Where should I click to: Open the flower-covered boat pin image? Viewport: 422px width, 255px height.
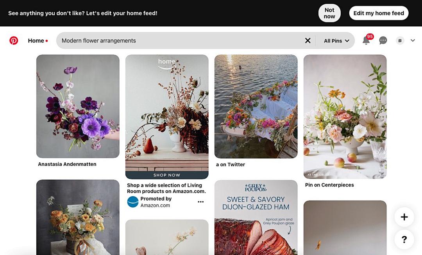[x=256, y=106]
